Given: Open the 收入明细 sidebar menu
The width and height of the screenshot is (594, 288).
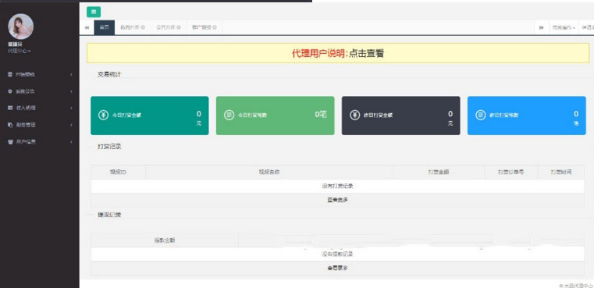Looking at the screenshot, I should pyautogui.click(x=40, y=108).
